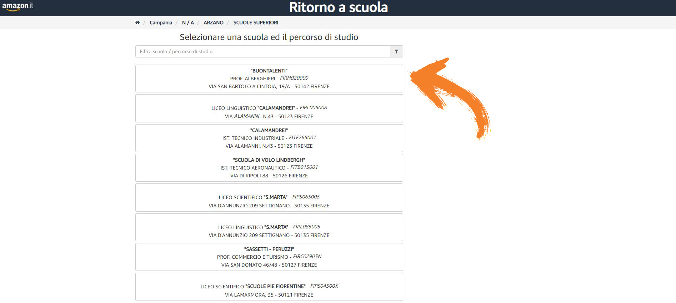Go to home via breadcrumb house icon
Viewport: 676px width, 303px height.
[x=137, y=22]
